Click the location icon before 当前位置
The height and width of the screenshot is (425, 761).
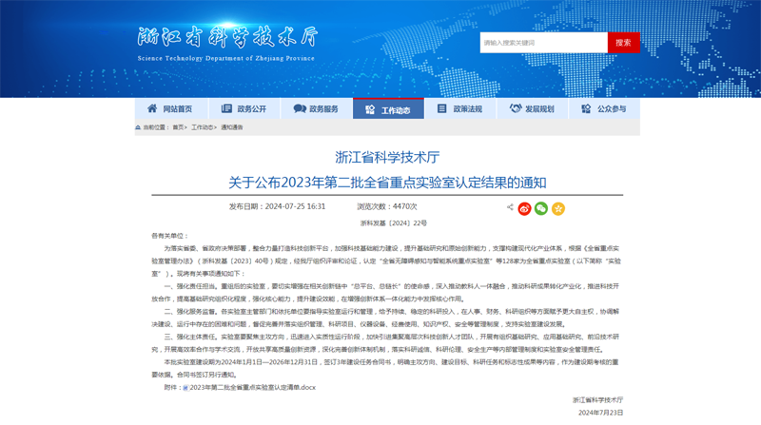(138, 127)
